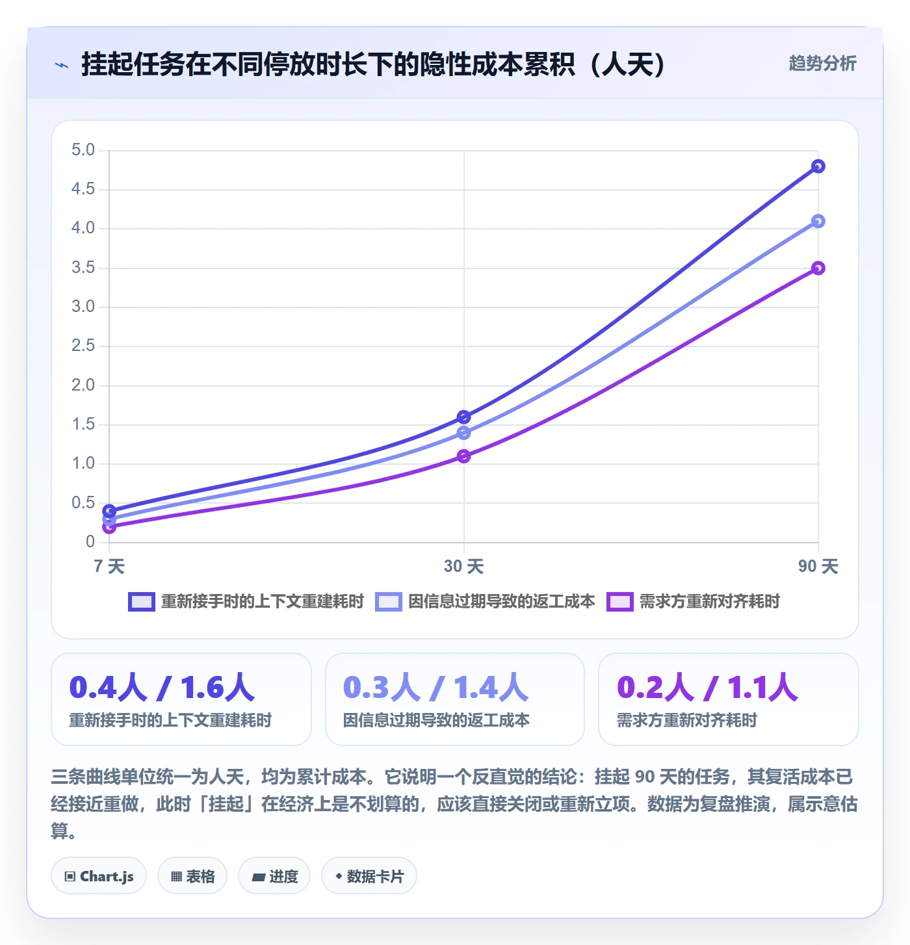Click the grid icon in the 表格 chip
The image size is (910, 945).
pos(176,877)
